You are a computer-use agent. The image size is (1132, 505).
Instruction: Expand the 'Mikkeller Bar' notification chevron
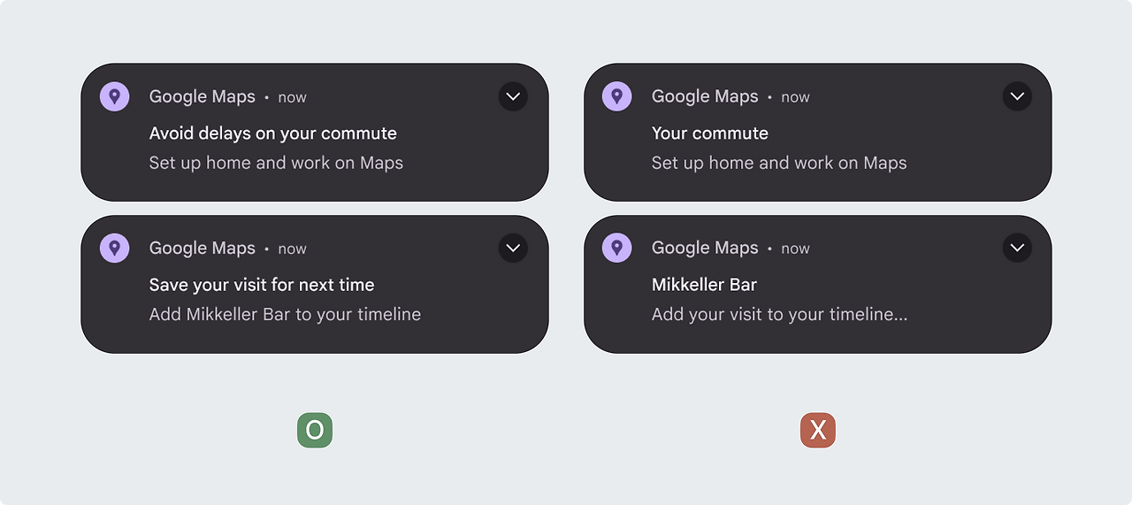(x=1017, y=248)
